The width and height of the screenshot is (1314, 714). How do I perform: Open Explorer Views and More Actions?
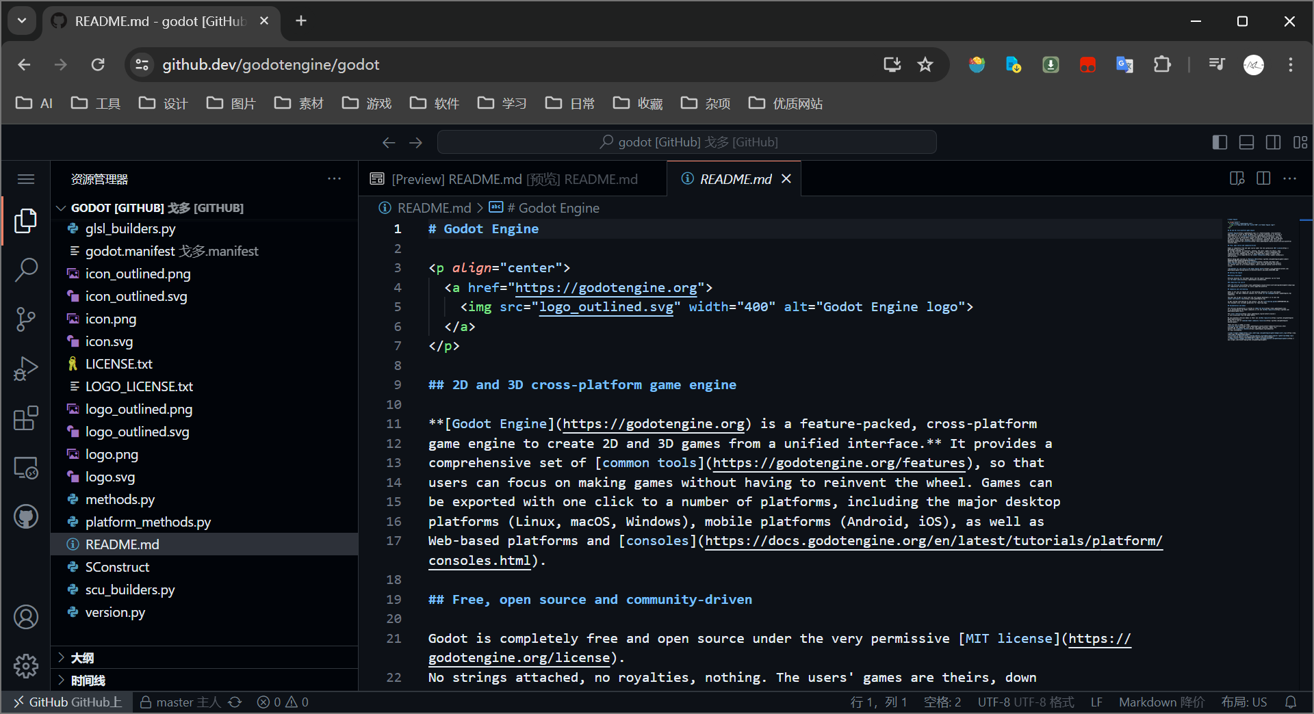click(x=334, y=178)
